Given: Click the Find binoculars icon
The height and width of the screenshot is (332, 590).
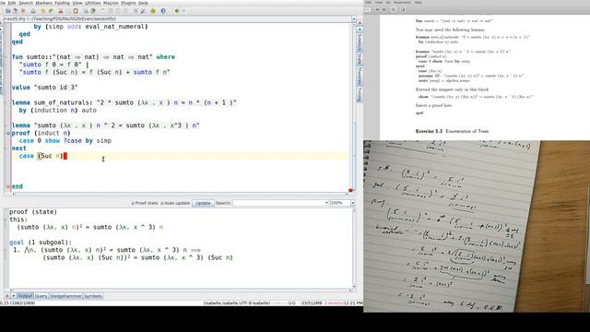Looking at the screenshot, I should [86, 11].
